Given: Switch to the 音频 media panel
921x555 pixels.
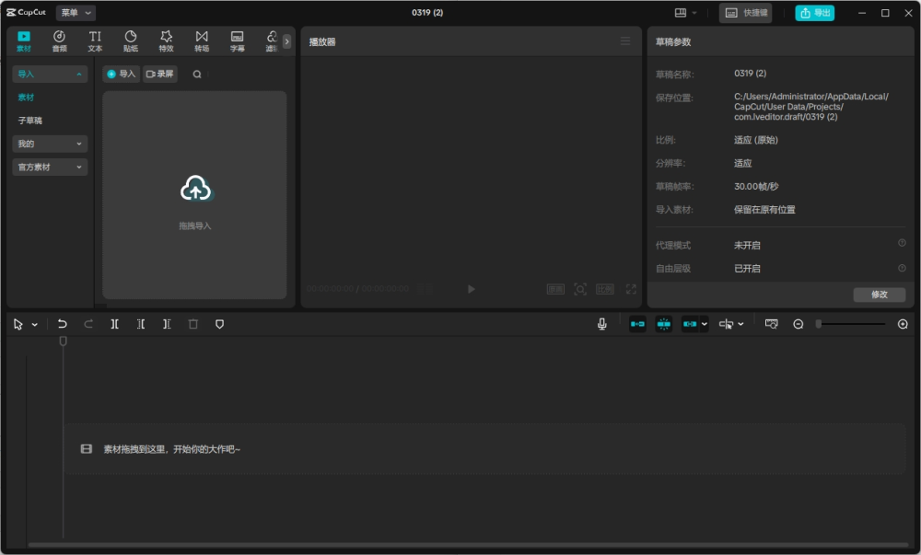Looking at the screenshot, I should click(59, 40).
